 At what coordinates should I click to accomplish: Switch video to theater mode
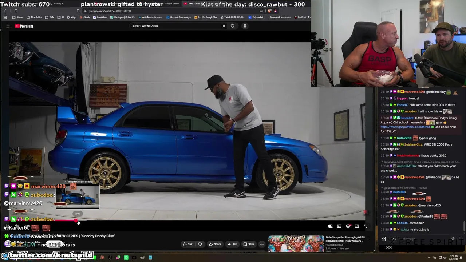(357, 226)
